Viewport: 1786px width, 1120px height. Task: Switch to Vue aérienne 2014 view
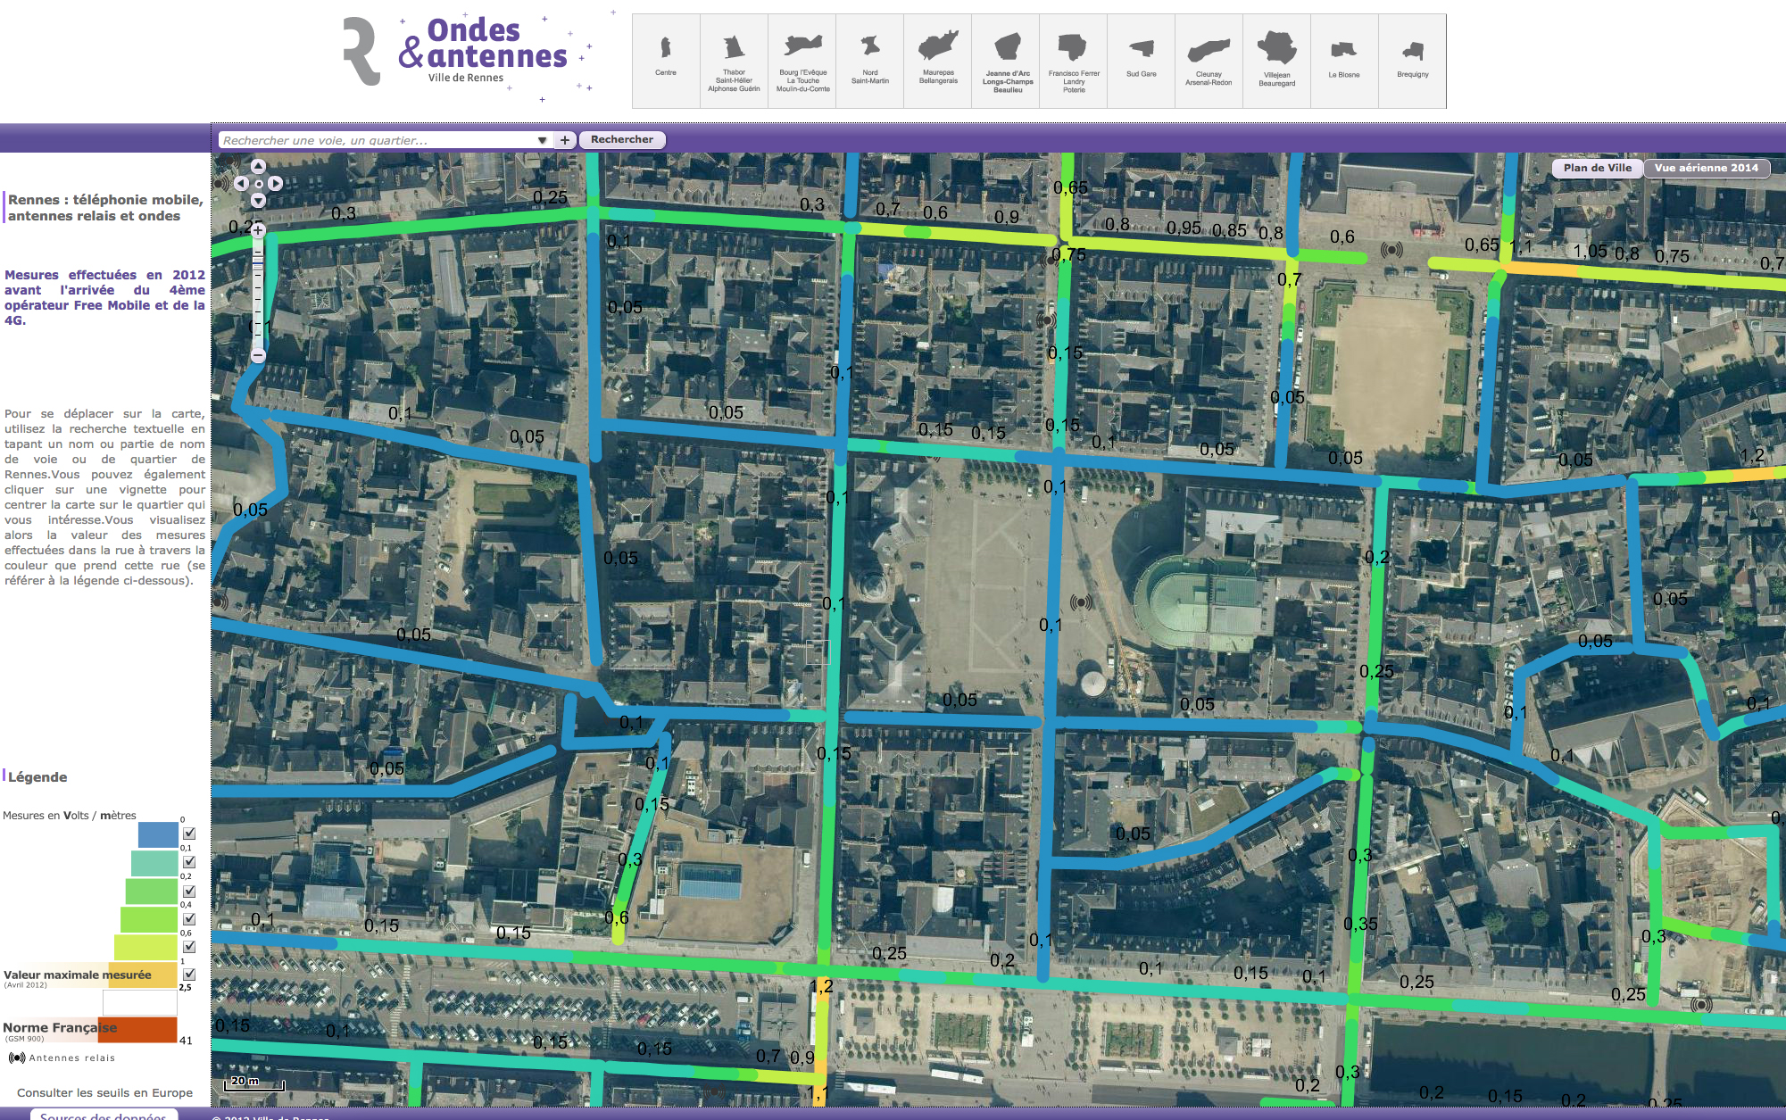coord(1706,168)
